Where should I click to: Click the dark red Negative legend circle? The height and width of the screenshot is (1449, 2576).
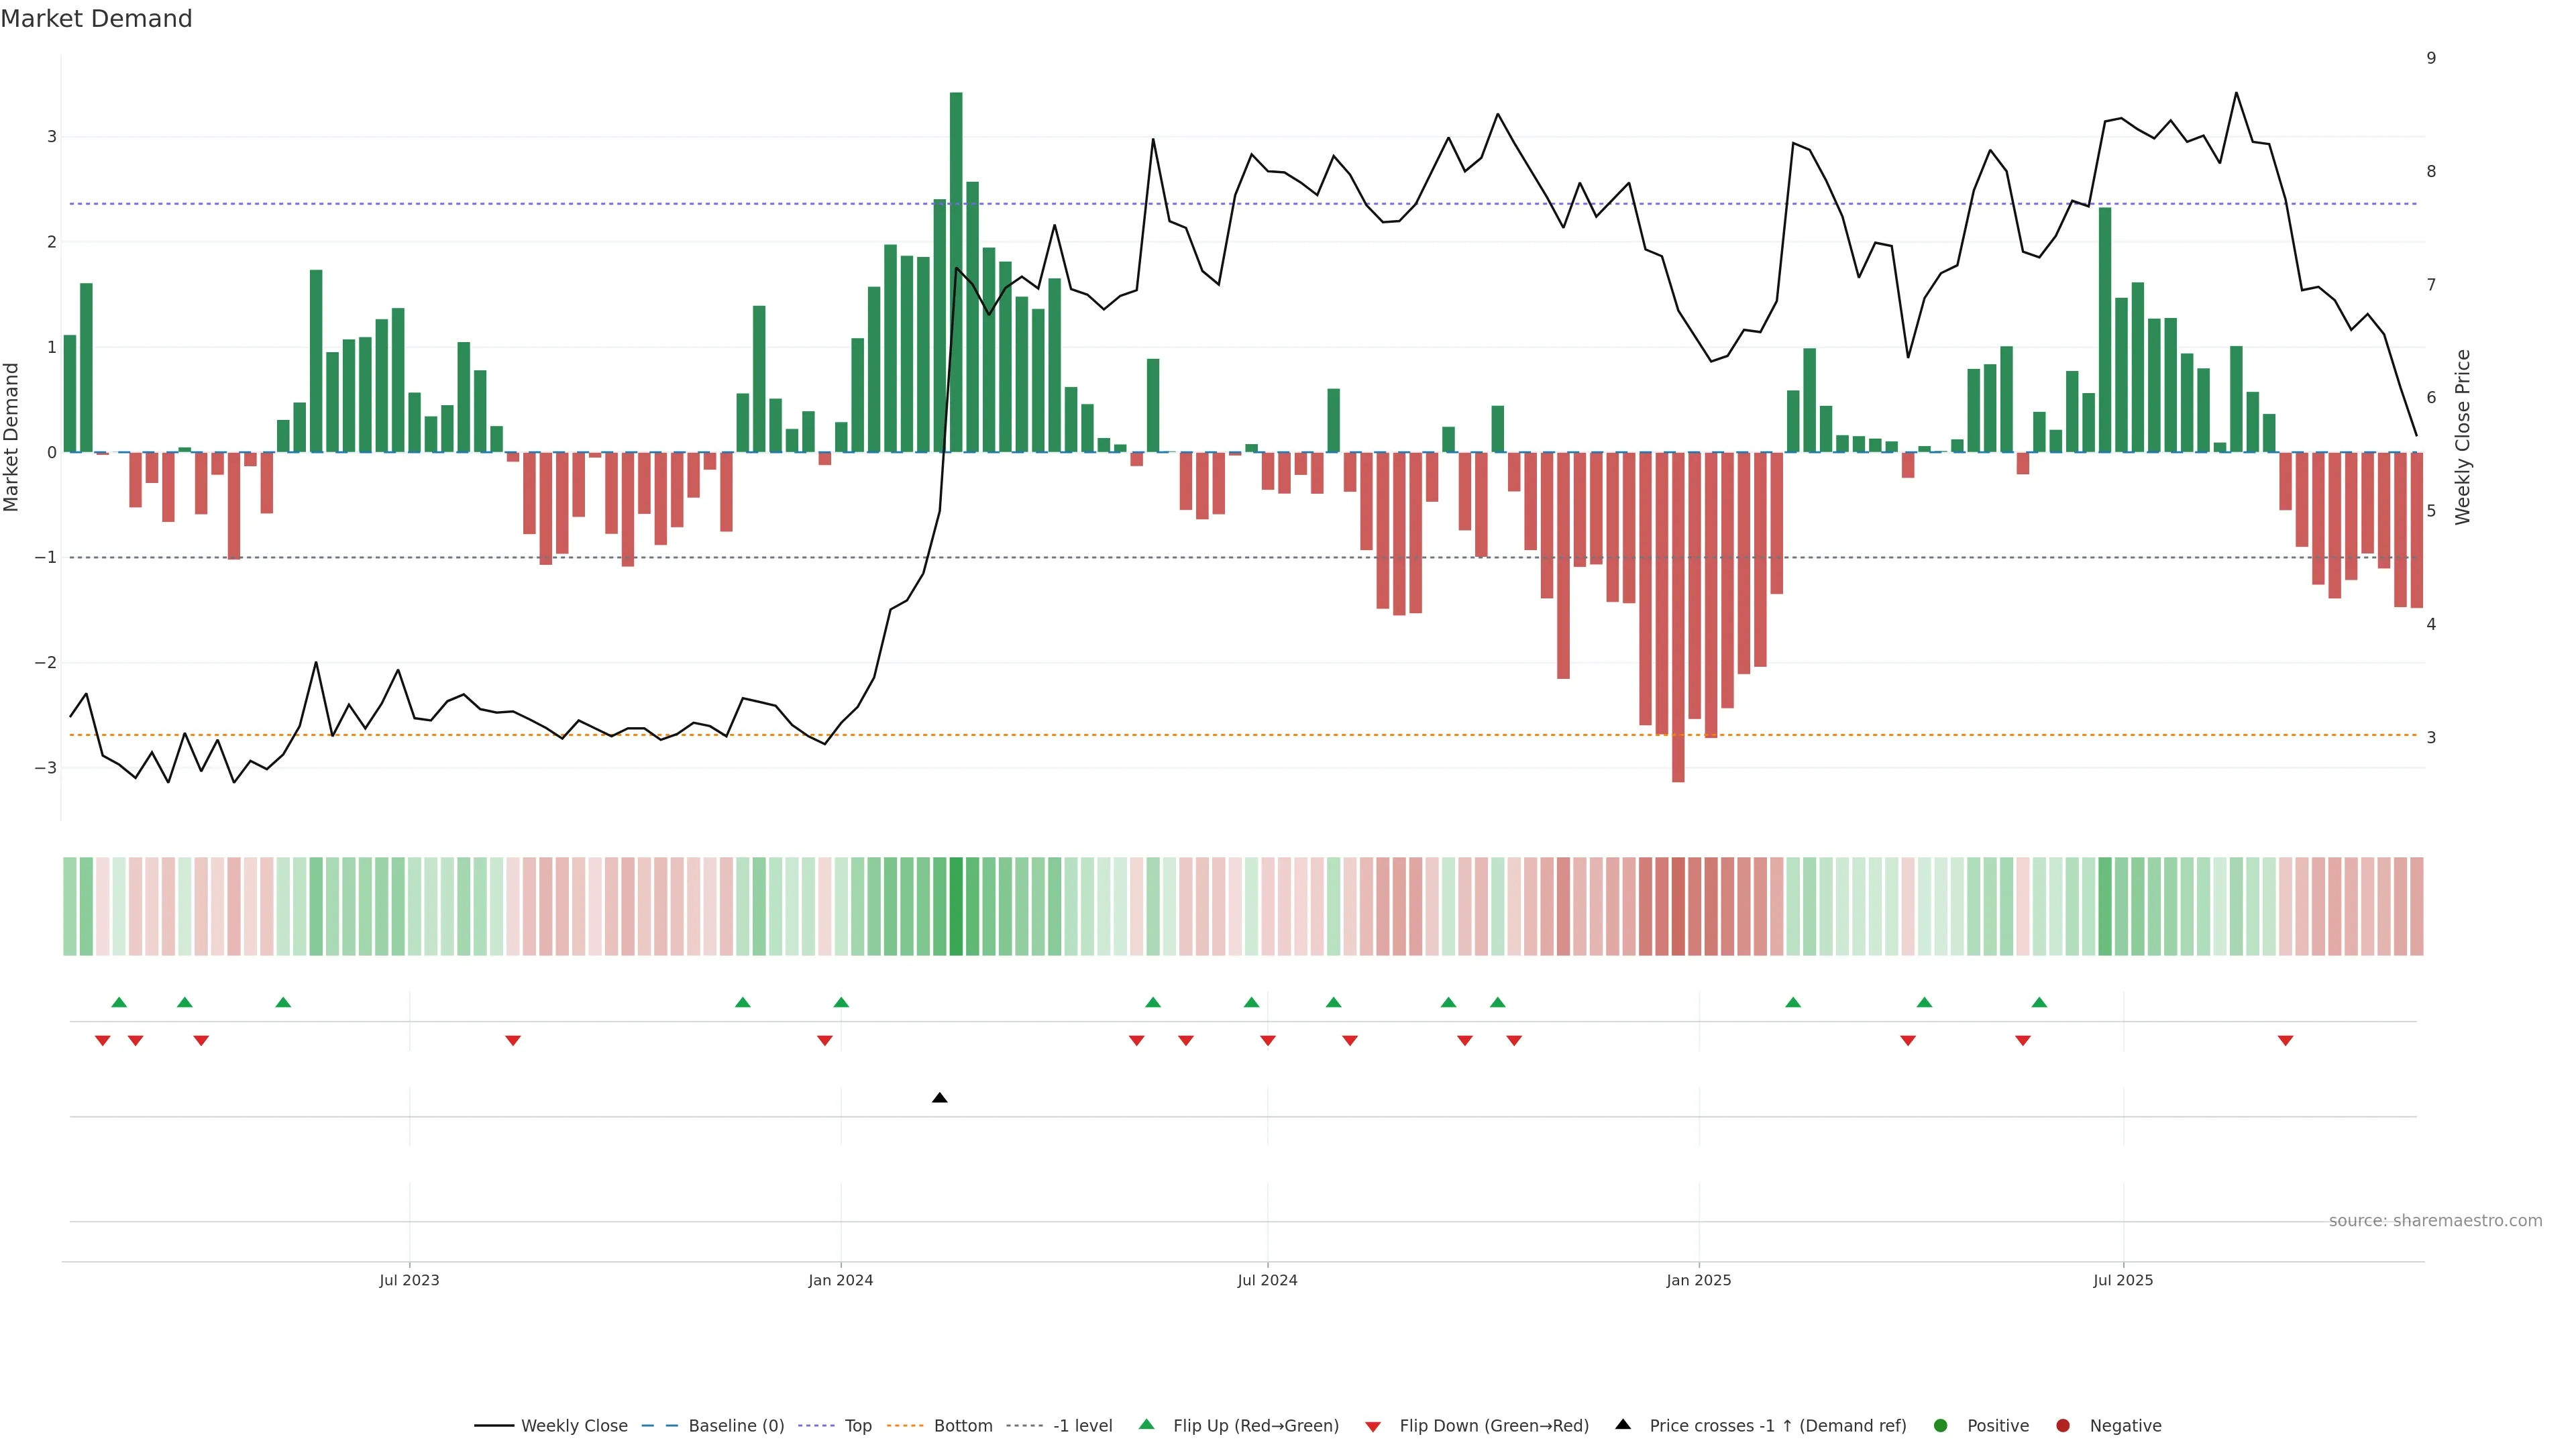coord(2063,1426)
